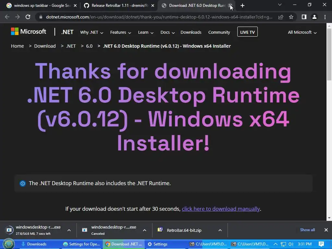This screenshot has height=249, width=332.
Task: Close the Release RetroBar GitHub tab
Action: 153,6
